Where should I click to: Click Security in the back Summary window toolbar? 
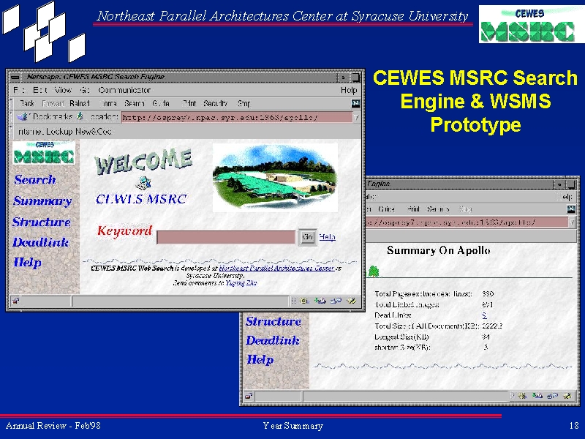[438, 209]
